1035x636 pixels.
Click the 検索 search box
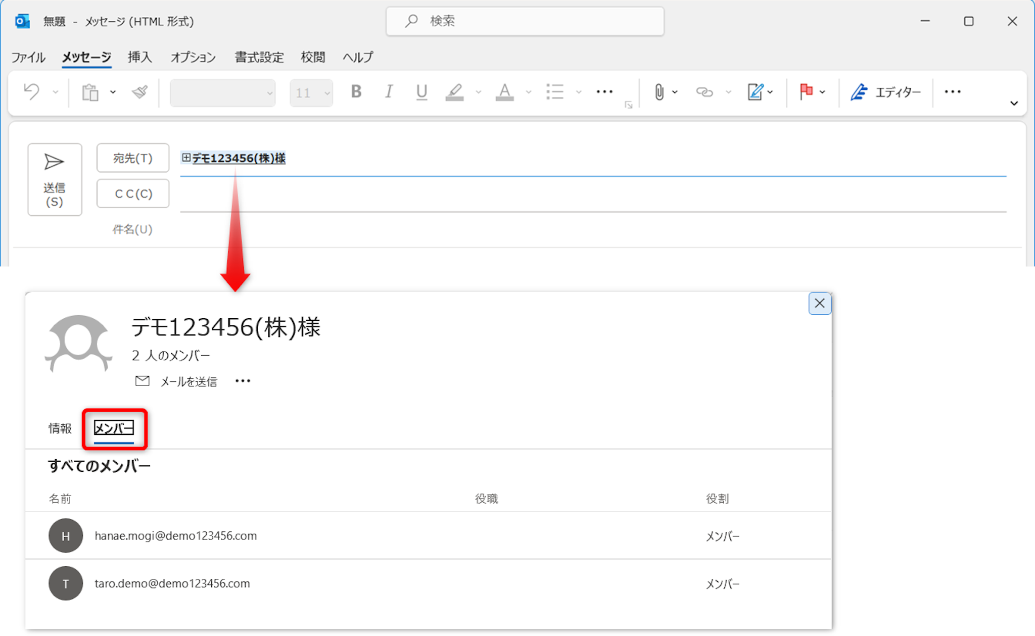pos(525,21)
